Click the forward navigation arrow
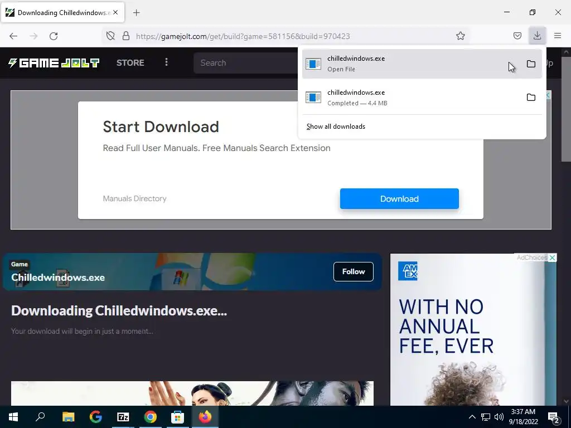 click(33, 36)
